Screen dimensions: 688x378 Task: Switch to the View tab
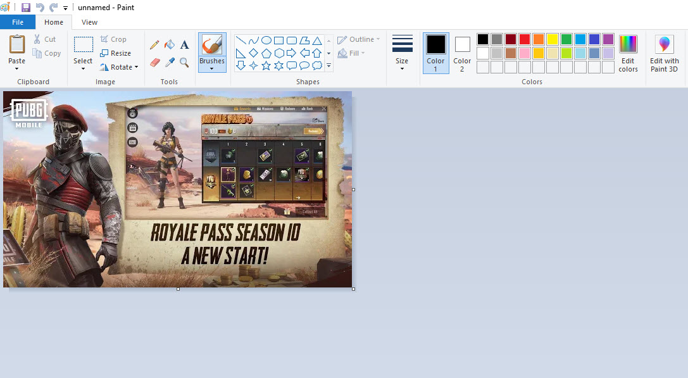pos(89,22)
